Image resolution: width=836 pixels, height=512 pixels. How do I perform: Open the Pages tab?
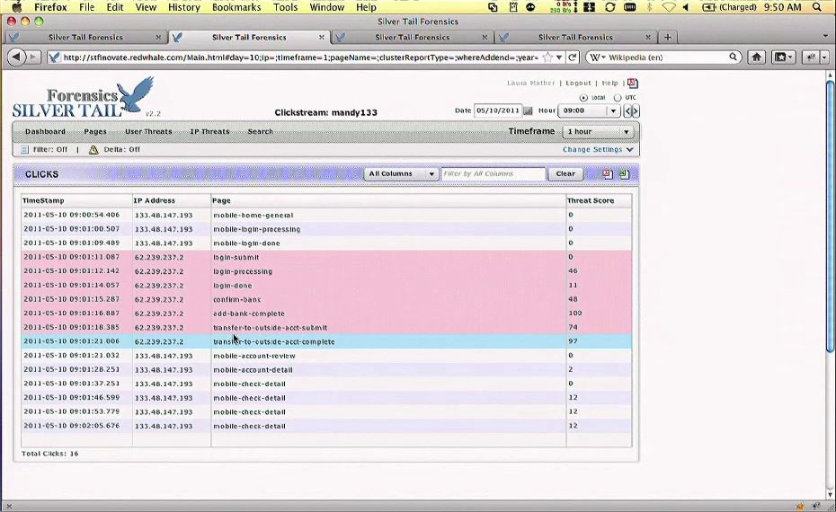pyautogui.click(x=95, y=132)
